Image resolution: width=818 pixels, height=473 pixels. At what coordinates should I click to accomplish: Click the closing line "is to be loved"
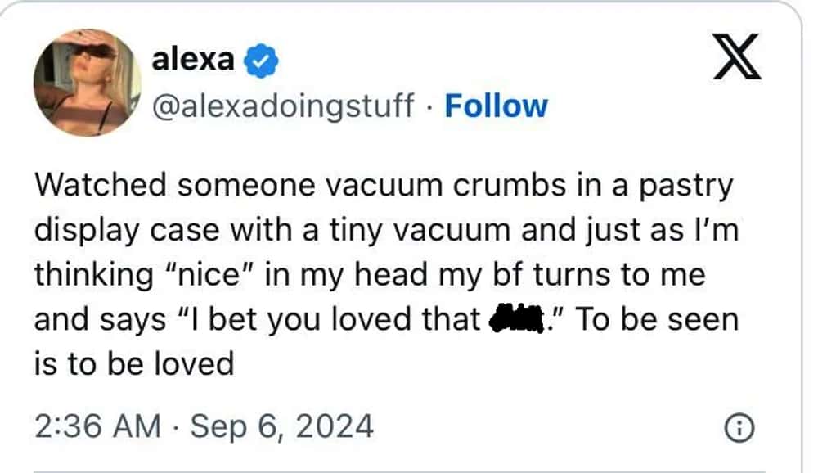point(134,364)
